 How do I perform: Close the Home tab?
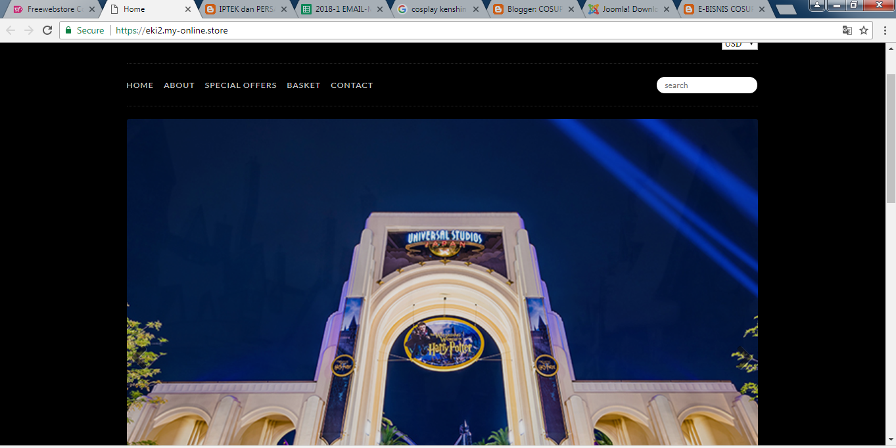188,9
